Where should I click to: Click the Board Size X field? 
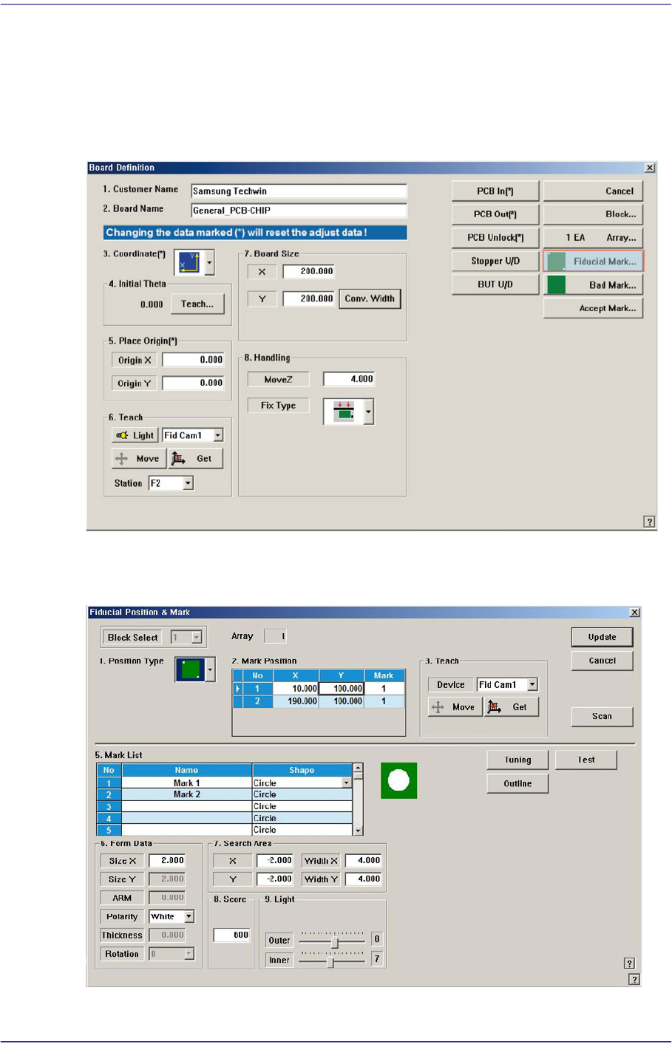point(309,271)
